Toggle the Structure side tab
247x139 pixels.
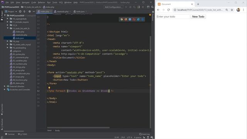tap(2, 124)
